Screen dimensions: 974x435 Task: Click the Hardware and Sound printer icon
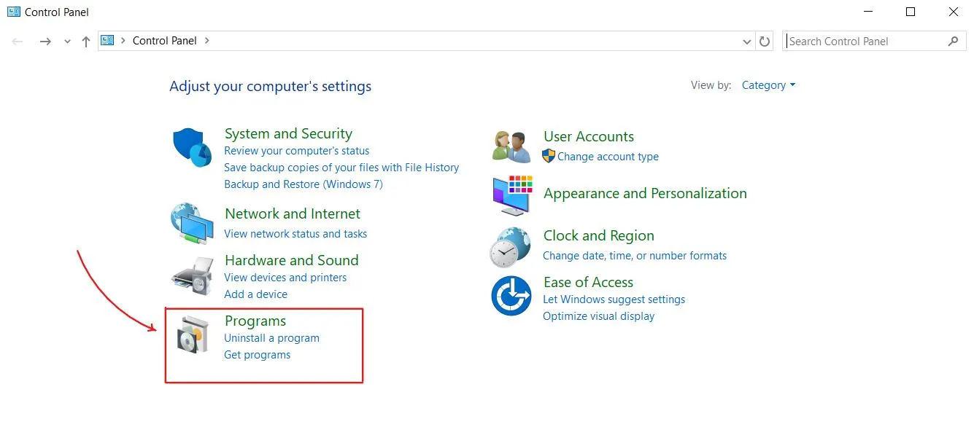point(192,277)
